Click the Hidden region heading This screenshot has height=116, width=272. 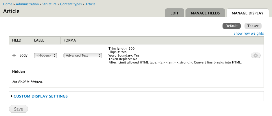click(x=19, y=71)
